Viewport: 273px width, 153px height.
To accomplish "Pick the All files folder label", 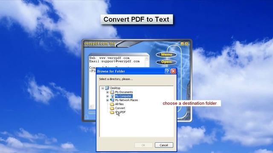I will 119,104.
